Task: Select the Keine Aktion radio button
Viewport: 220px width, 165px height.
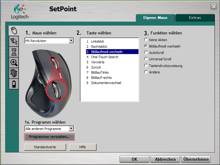Action: [x=146, y=40]
